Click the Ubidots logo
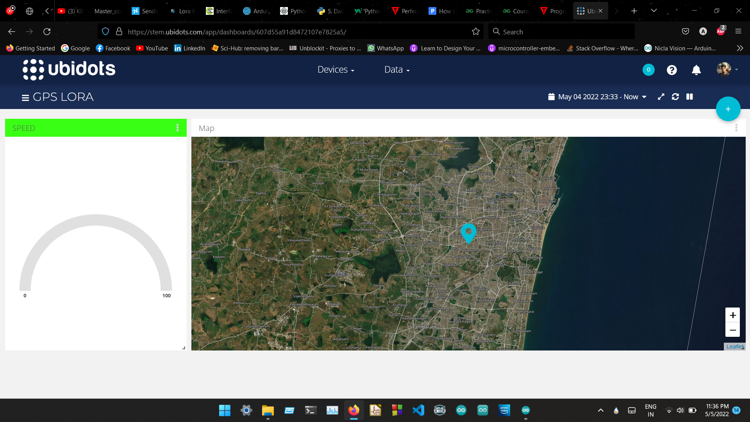The image size is (750, 422). 69,69
